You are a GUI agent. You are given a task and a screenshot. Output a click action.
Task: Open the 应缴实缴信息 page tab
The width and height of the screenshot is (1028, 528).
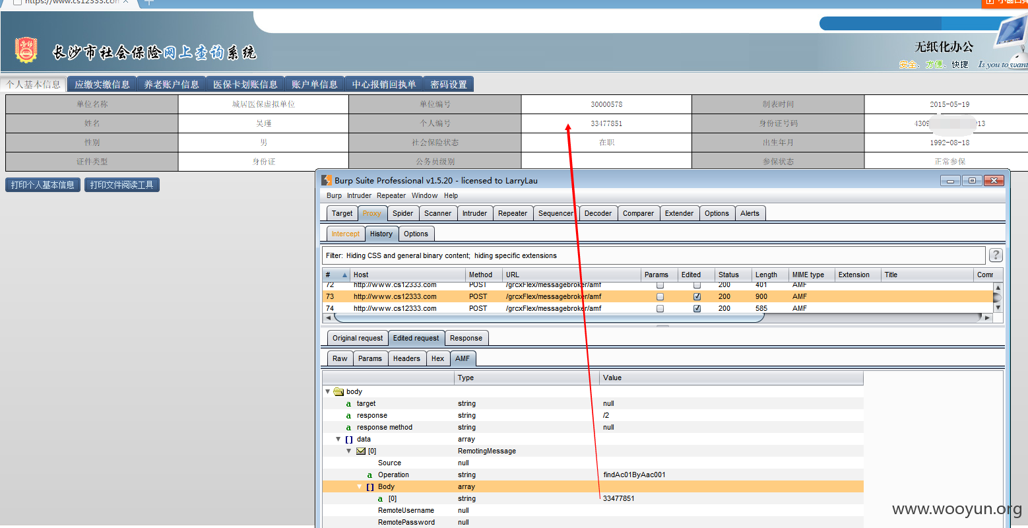pyautogui.click(x=102, y=84)
